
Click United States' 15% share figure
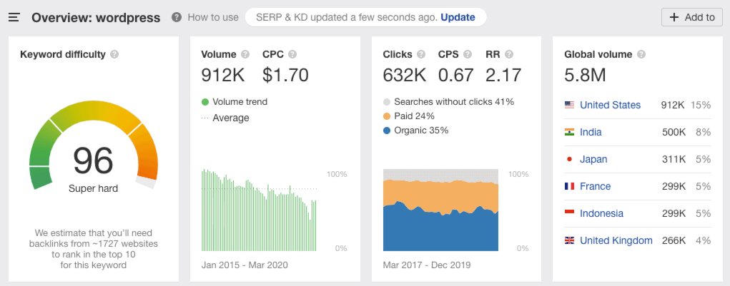tap(701, 105)
